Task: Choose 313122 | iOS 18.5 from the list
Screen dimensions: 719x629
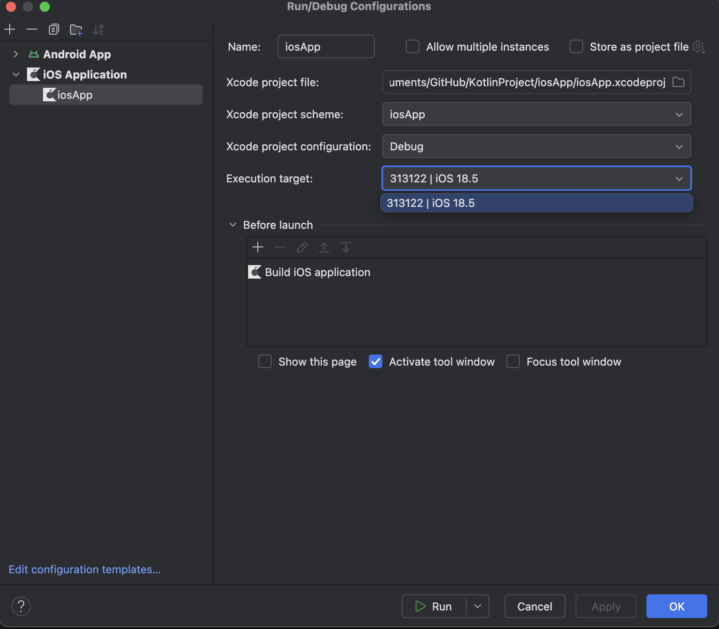Action: [537, 203]
